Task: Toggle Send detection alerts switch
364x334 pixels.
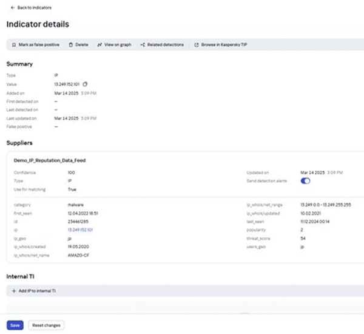Action: [305, 181]
